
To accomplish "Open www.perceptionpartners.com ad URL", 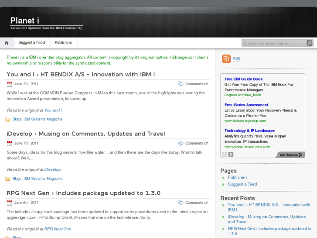I will pos(247,146).
